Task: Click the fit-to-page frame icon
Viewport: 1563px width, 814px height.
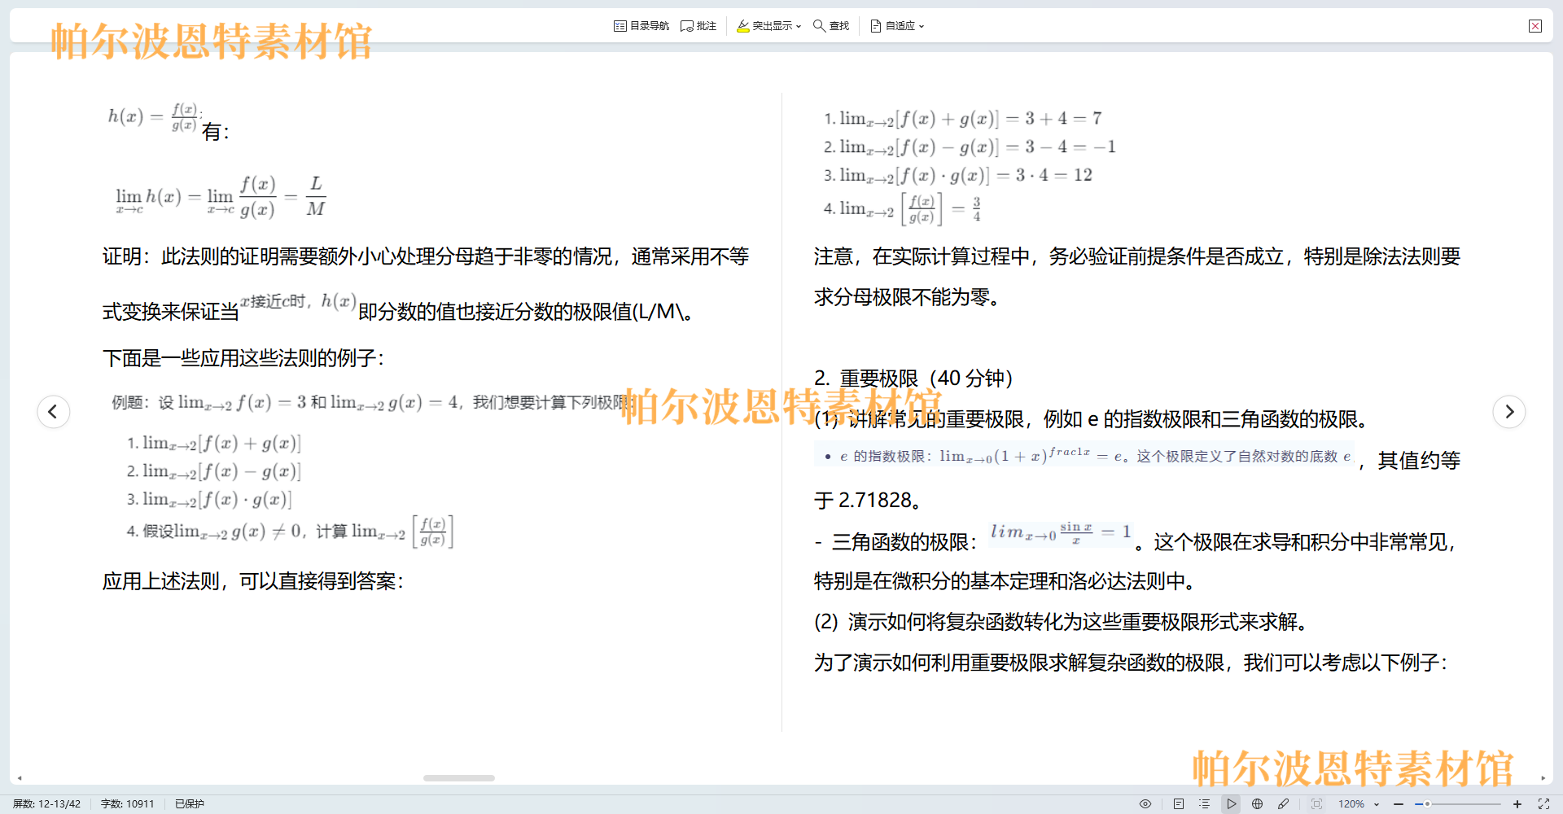Action: 1316,803
